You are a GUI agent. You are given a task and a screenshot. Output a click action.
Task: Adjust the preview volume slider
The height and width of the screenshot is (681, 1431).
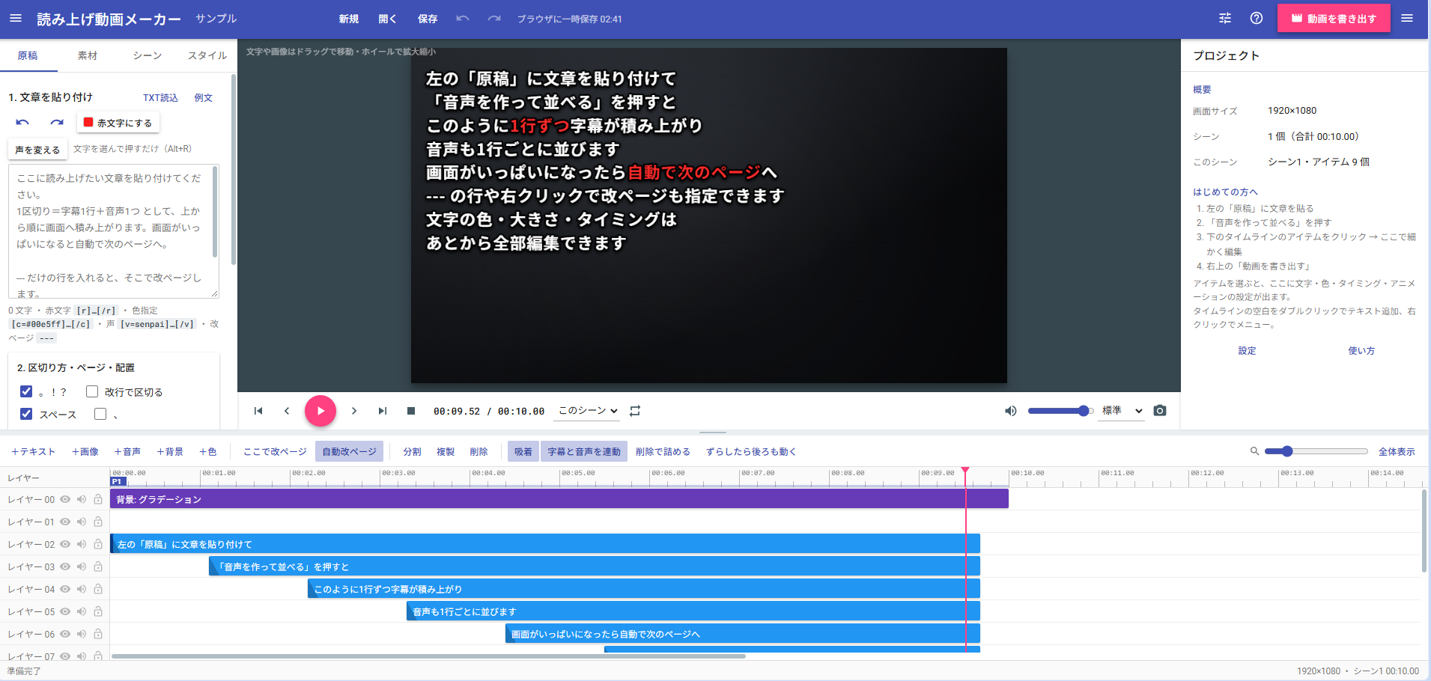tap(1061, 411)
